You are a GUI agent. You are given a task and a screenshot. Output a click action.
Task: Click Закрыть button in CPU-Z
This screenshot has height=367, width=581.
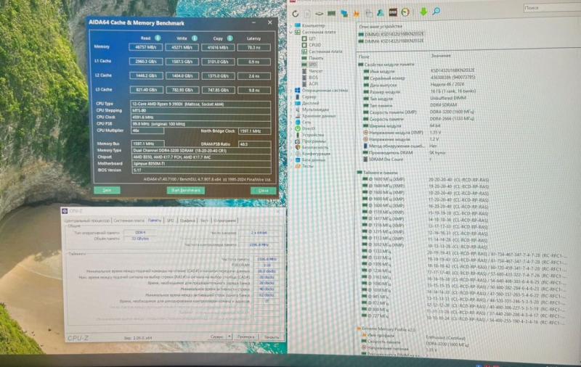271,337
